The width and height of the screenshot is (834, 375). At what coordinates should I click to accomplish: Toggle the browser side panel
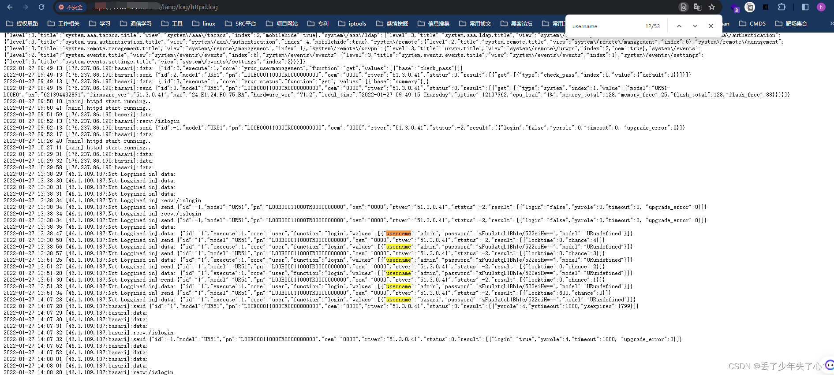coord(805,7)
